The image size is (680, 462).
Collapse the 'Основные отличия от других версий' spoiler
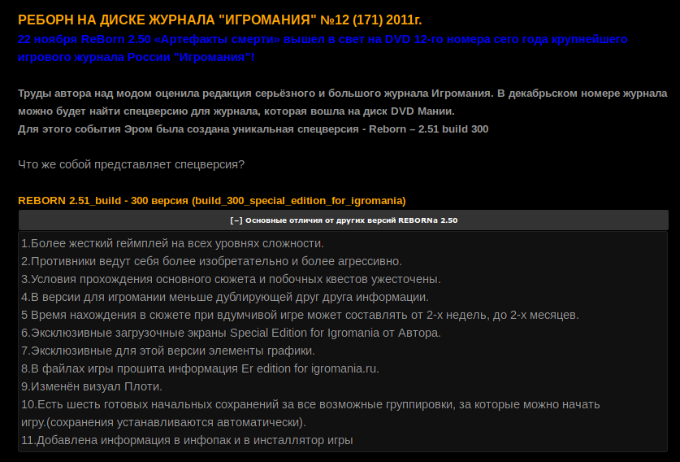[x=343, y=220]
